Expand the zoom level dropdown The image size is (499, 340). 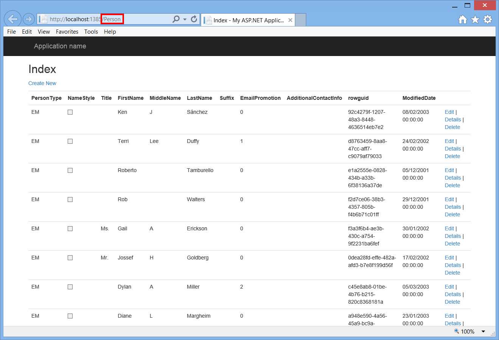(483, 331)
